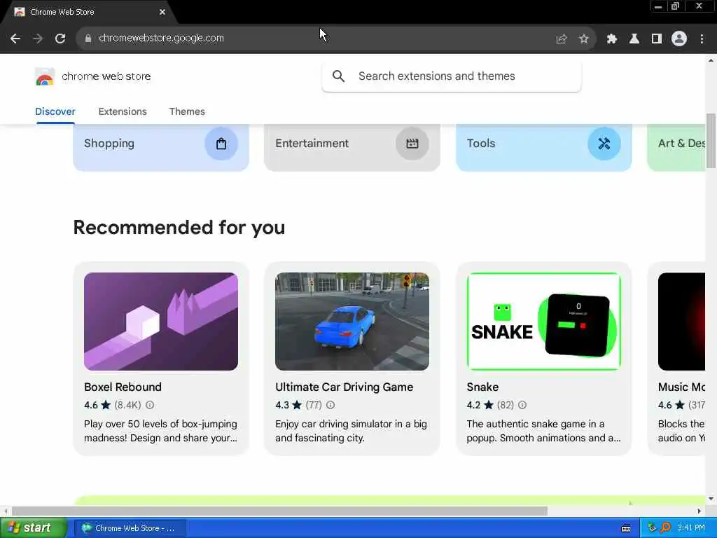The image size is (717, 538).
Task: Click the scrollbar down arrow
Action: 711,499
